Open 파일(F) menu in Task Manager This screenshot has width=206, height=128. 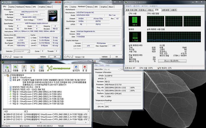click(x=128, y=6)
